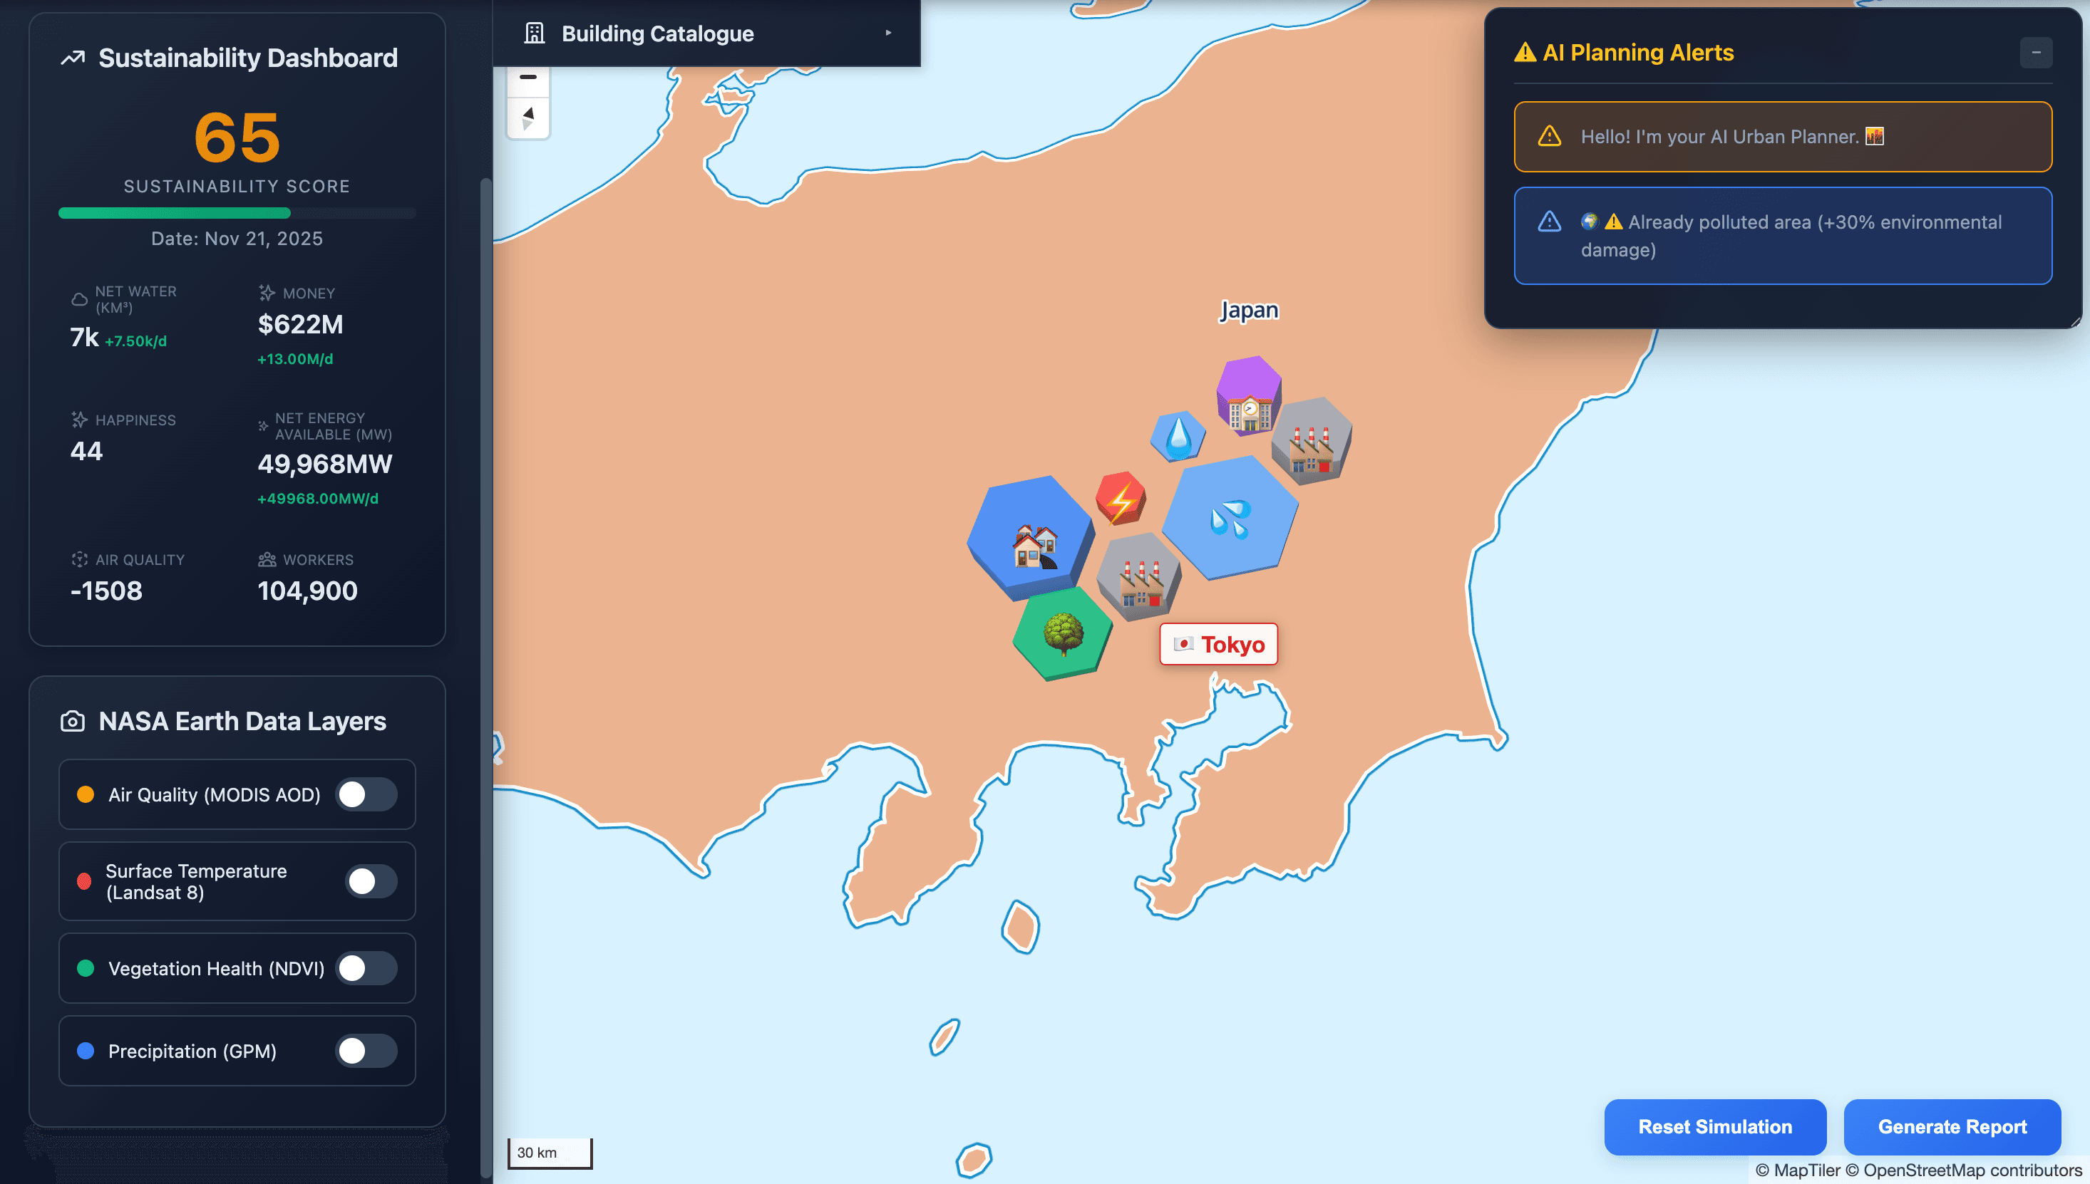Toggle Surface Temperature (Landsat 8) layer
Viewport: 2090px width, 1184px height.
371,881
